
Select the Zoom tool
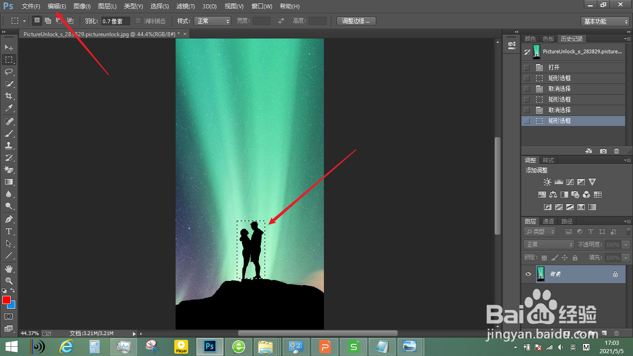[9, 281]
